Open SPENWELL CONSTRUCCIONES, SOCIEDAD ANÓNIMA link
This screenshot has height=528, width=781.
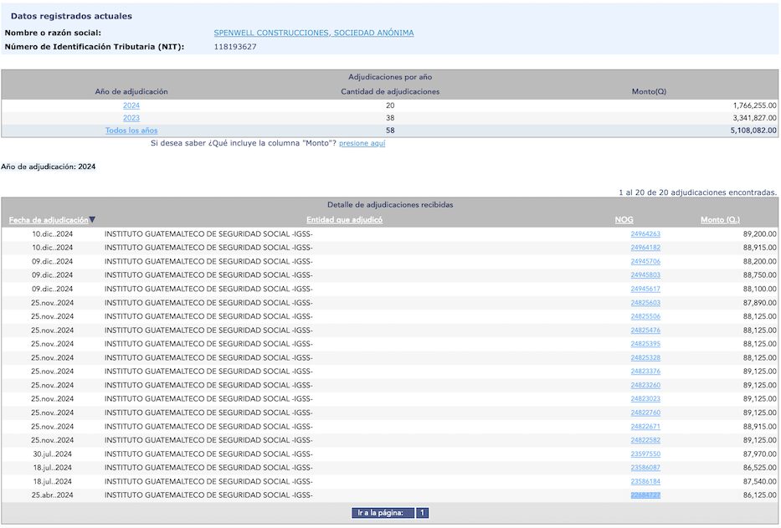click(x=314, y=33)
